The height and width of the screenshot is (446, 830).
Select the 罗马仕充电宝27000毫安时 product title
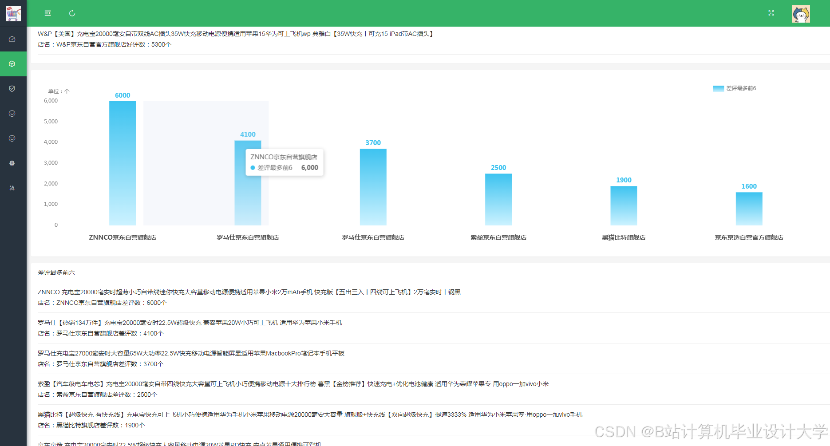pyautogui.click(x=191, y=353)
